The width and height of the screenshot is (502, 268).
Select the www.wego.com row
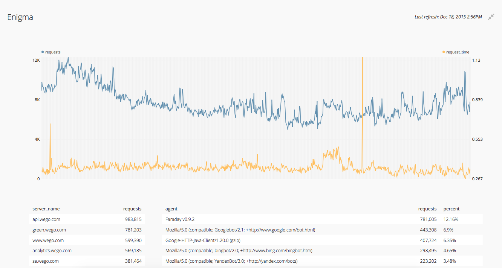click(87, 240)
